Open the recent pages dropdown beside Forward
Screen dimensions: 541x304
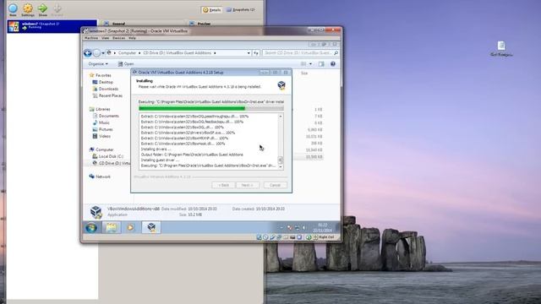pyautogui.click(x=103, y=53)
